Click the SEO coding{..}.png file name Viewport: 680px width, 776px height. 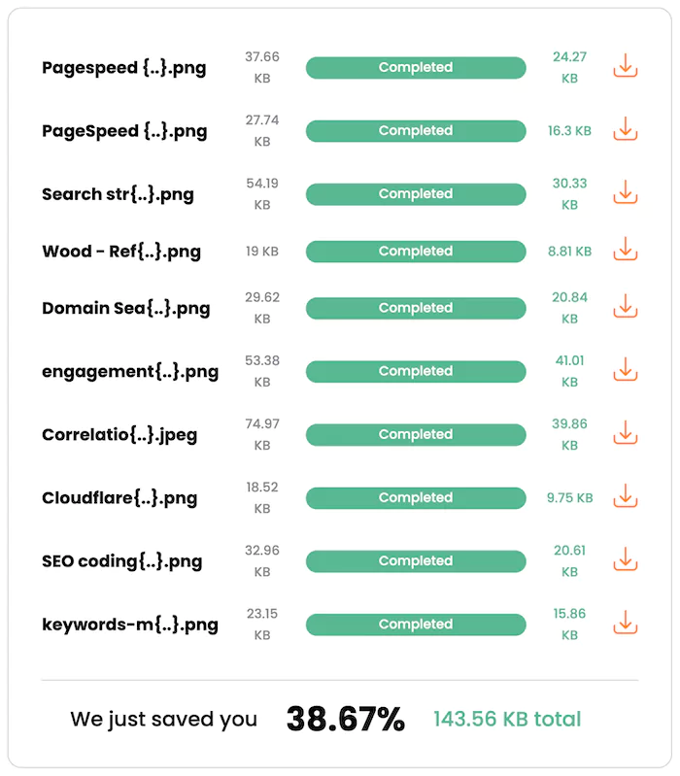tap(122, 561)
